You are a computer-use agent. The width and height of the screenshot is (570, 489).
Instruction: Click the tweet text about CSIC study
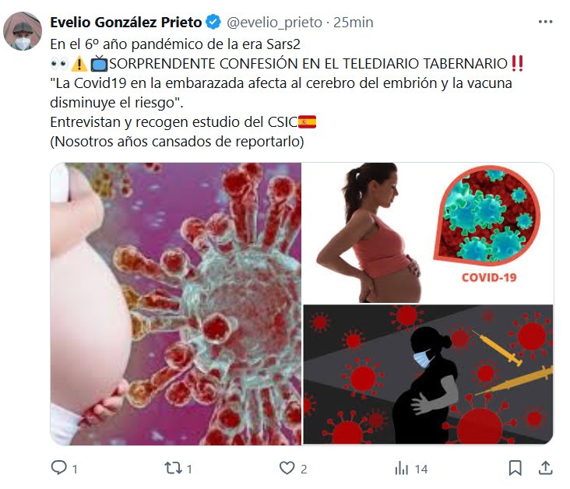coord(183,122)
